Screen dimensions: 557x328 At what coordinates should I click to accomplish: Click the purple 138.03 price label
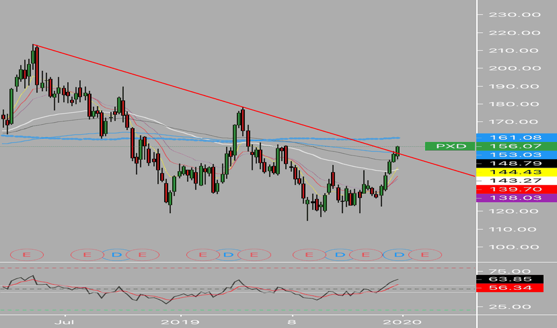(516, 198)
